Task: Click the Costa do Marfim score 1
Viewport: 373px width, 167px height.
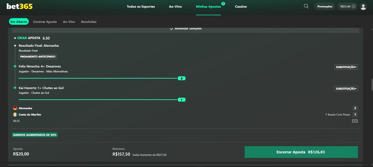Action: coord(355,115)
